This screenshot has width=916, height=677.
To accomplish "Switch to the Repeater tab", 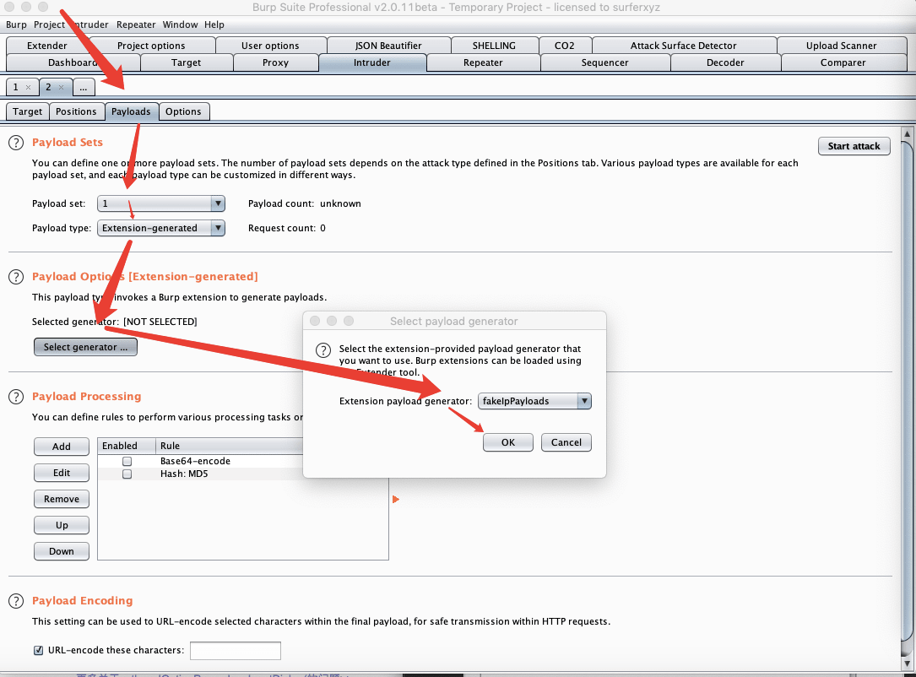I will pos(483,62).
